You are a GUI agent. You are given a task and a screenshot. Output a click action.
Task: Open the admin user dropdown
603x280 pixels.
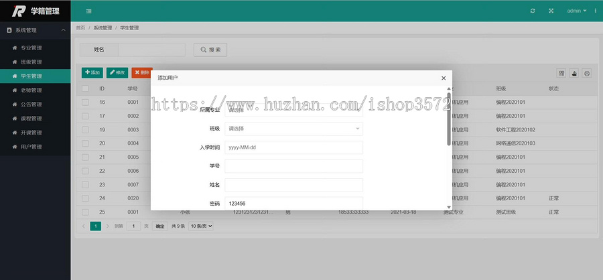tap(576, 11)
